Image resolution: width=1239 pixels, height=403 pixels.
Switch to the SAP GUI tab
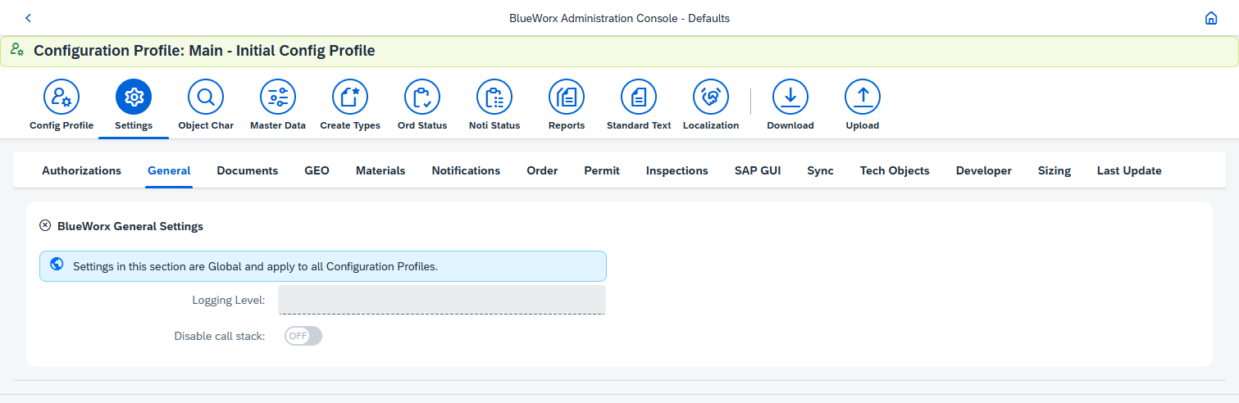click(758, 170)
